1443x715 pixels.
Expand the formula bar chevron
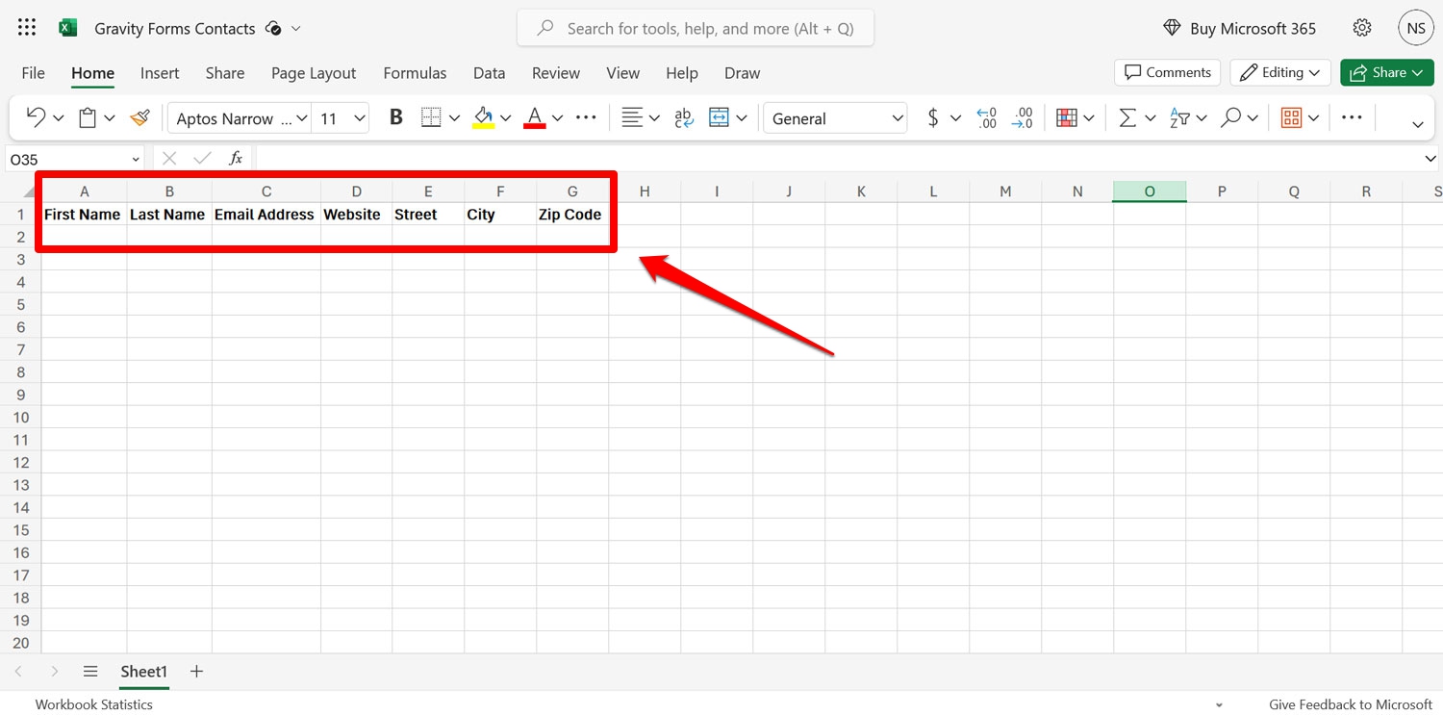(1431, 159)
